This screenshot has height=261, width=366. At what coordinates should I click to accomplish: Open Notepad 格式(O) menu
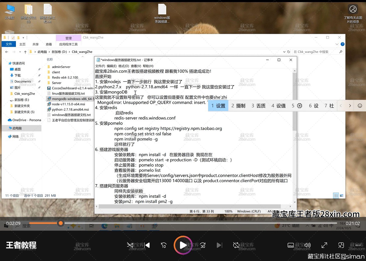tap(124, 66)
